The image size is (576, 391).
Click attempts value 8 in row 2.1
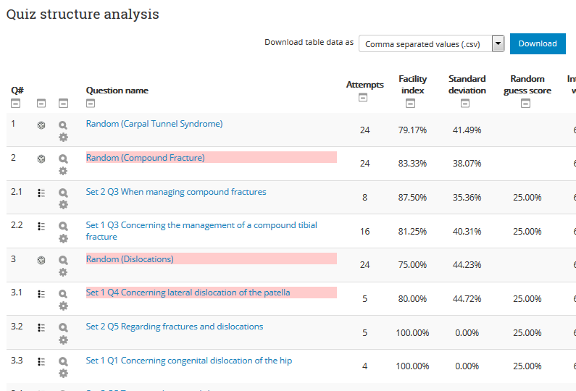[364, 198]
